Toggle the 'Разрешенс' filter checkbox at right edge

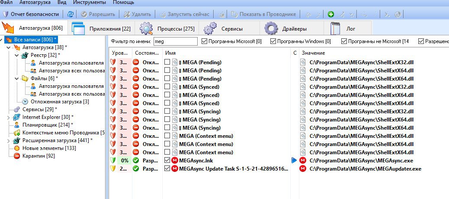421,41
